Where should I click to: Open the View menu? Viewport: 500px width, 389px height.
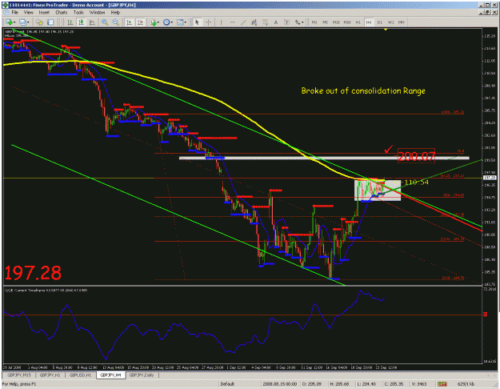(28, 13)
